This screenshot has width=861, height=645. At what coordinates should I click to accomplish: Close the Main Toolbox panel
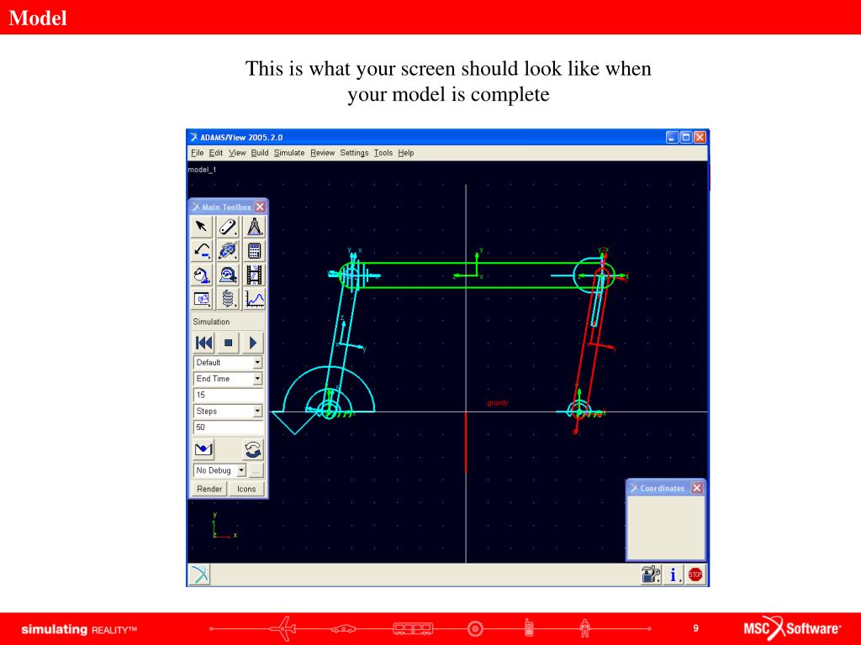click(x=260, y=207)
